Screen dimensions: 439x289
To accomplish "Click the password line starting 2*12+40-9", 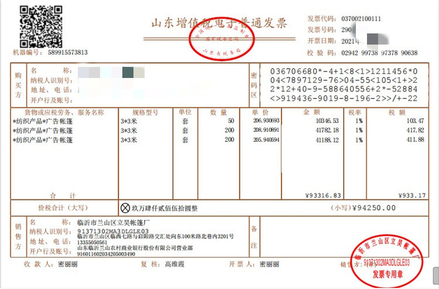I will pos(344,89).
